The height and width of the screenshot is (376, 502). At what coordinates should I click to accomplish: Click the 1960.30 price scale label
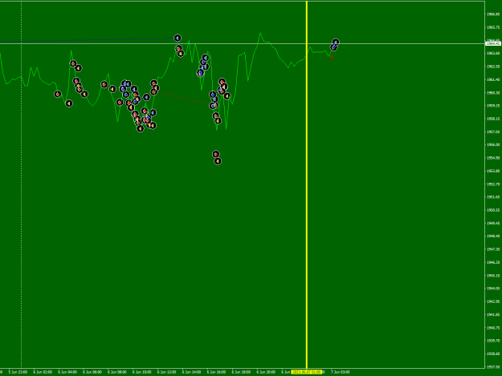click(x=493, y=93)
